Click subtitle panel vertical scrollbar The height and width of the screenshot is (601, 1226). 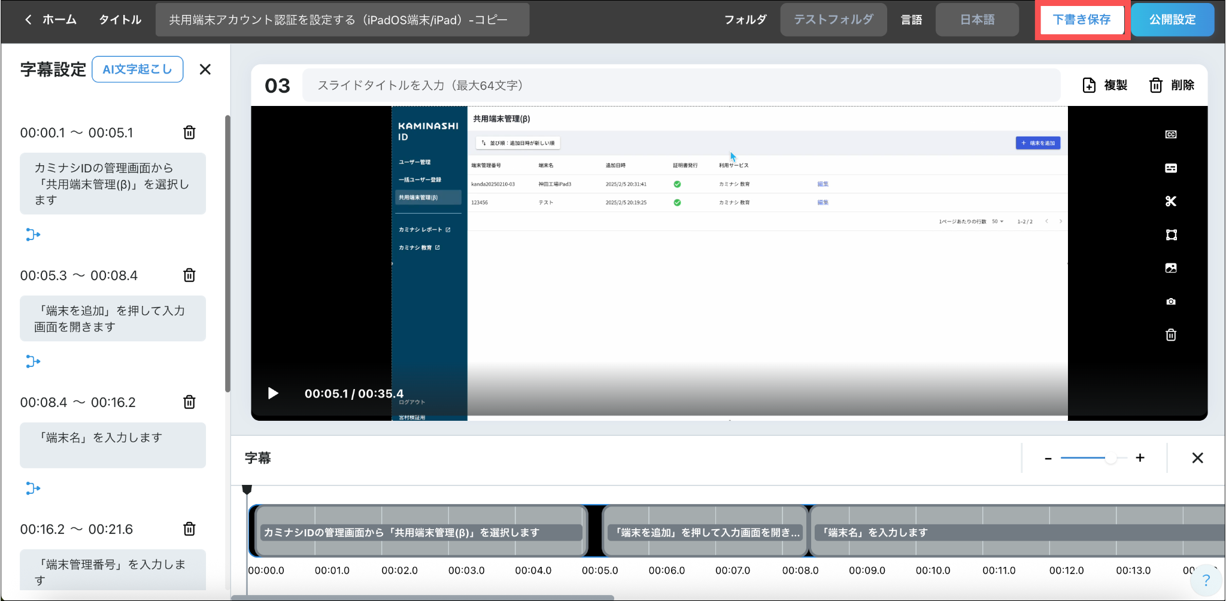[227, 253]
